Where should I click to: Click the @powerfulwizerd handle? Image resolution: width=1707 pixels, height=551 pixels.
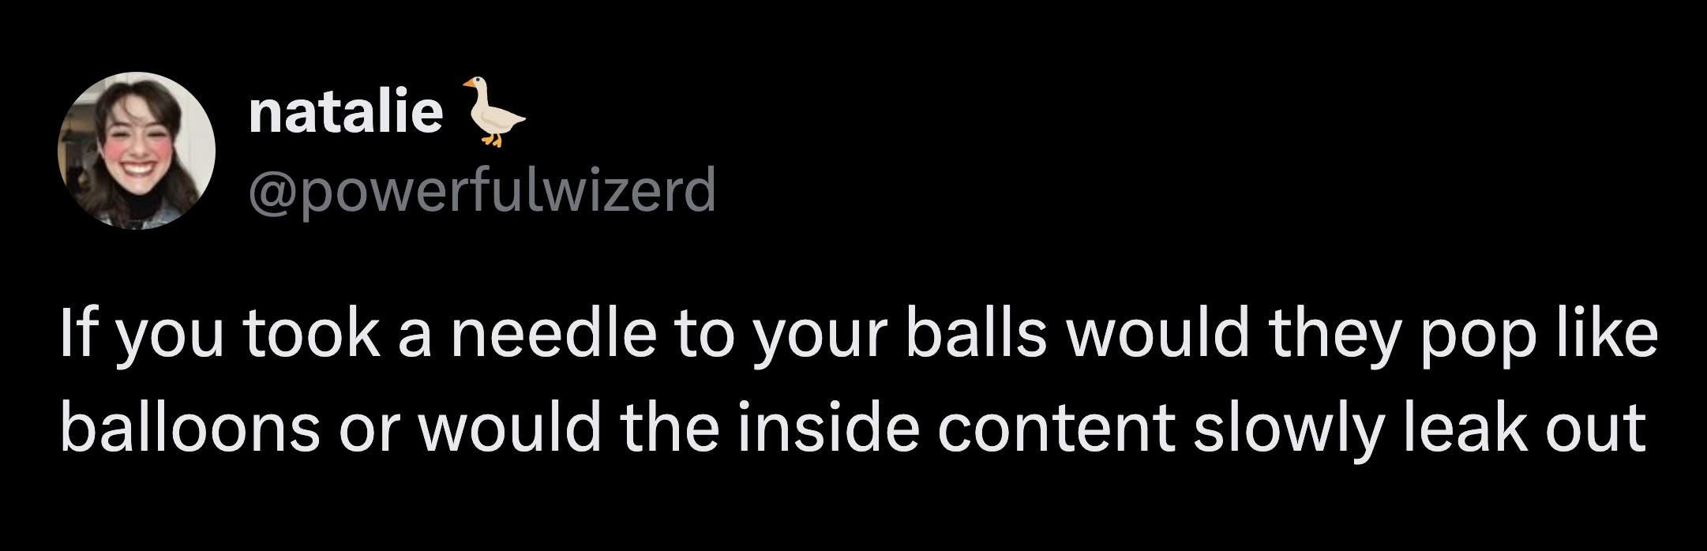[482, 189]
